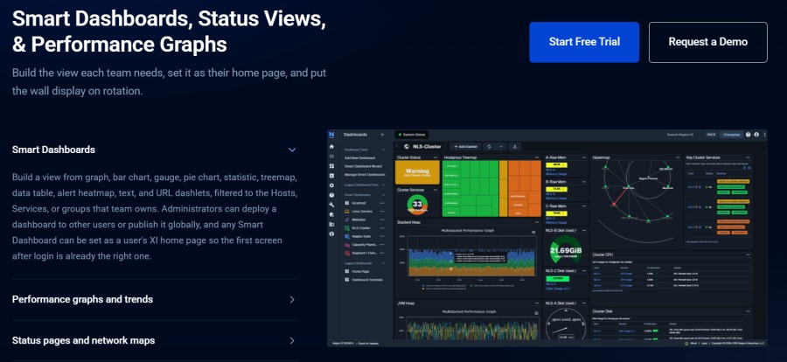Viewport: 787px width, 362px height.
Task: Click the Changelog button in preview header
Action: pos(731,135)
